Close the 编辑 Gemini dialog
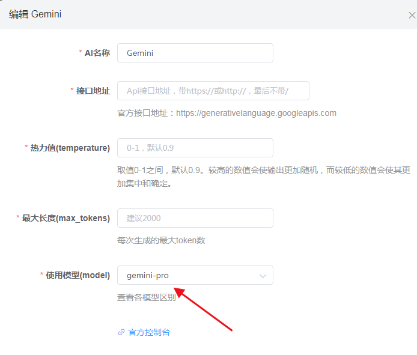This screenshot has height=355, width=417. 412,15
